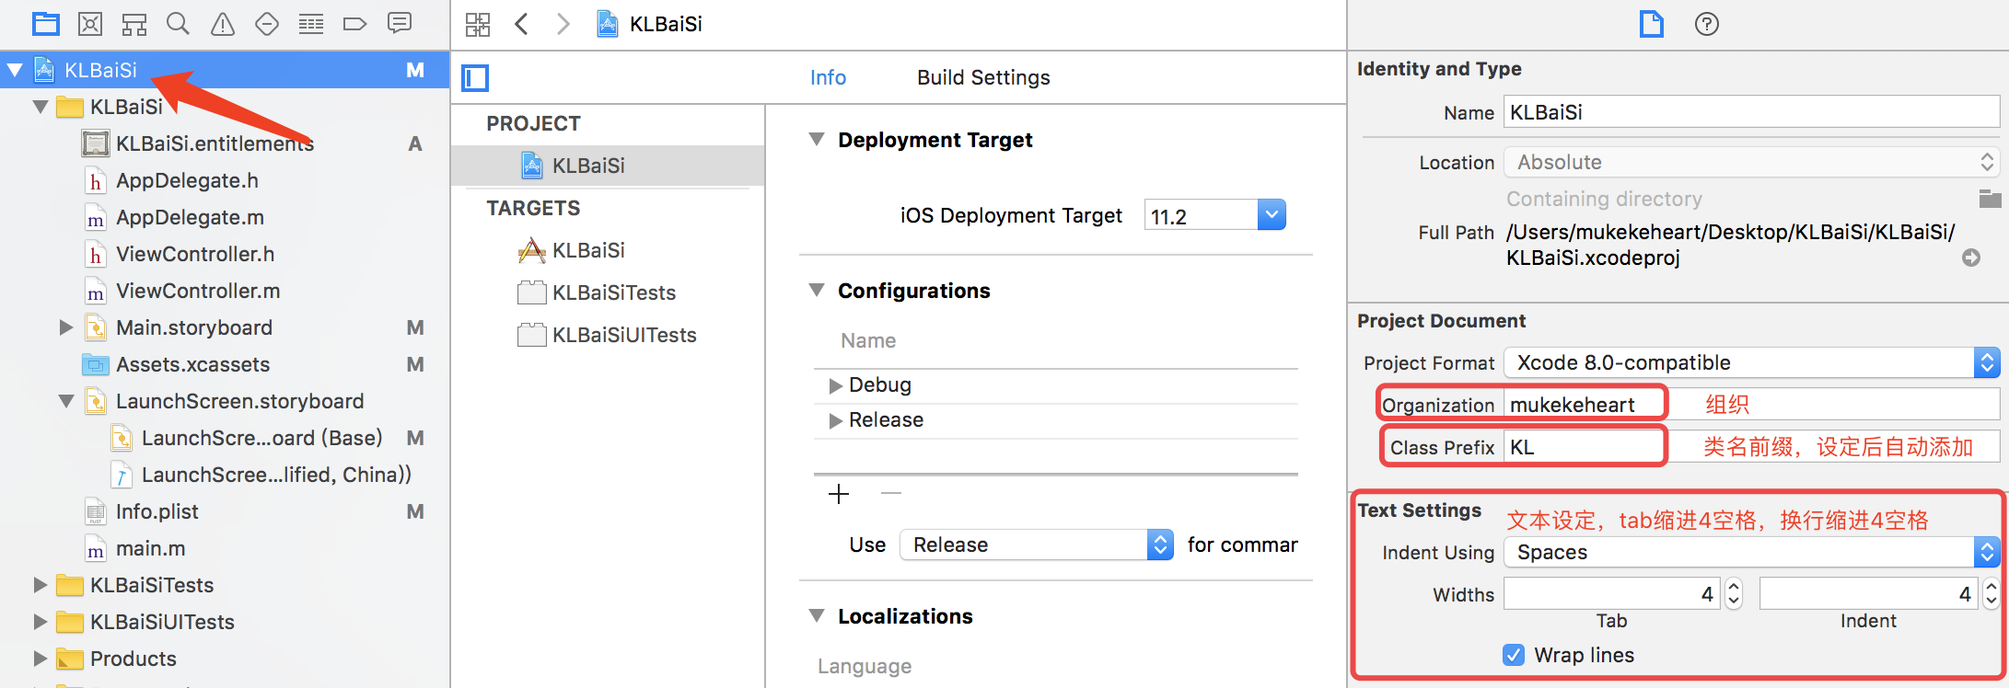Open the related items grid menu
Image resolution: width=2009 pixels, height=688 pixels.
pyautogui.click(x=478, y=24)
